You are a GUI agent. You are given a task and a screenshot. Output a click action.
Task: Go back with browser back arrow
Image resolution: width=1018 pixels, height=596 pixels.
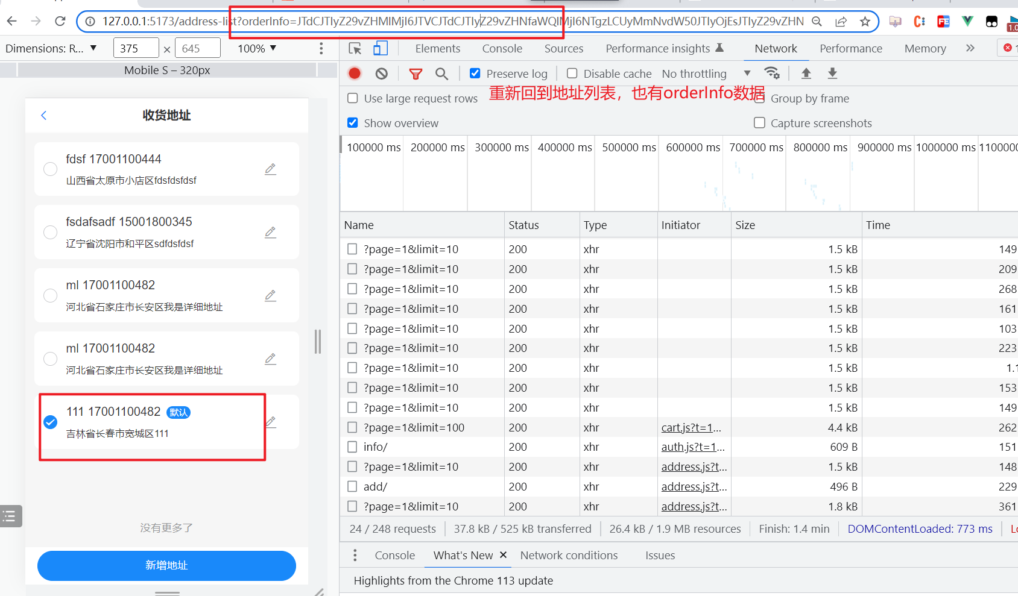click(11, 21)
